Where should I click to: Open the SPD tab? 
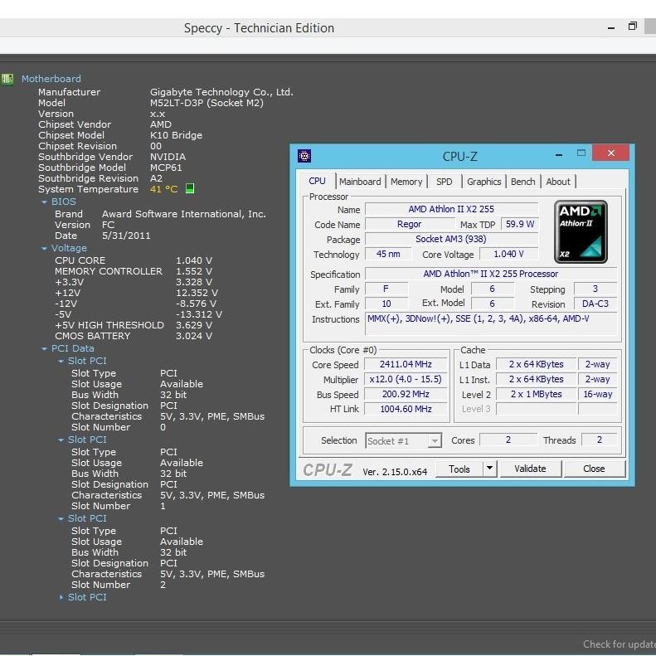445,182
